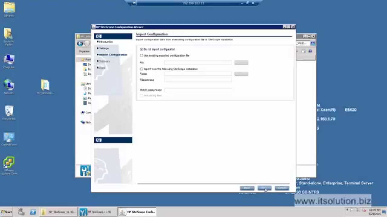Open Organize menu in Explorer window behind

(x=84, y=51)
